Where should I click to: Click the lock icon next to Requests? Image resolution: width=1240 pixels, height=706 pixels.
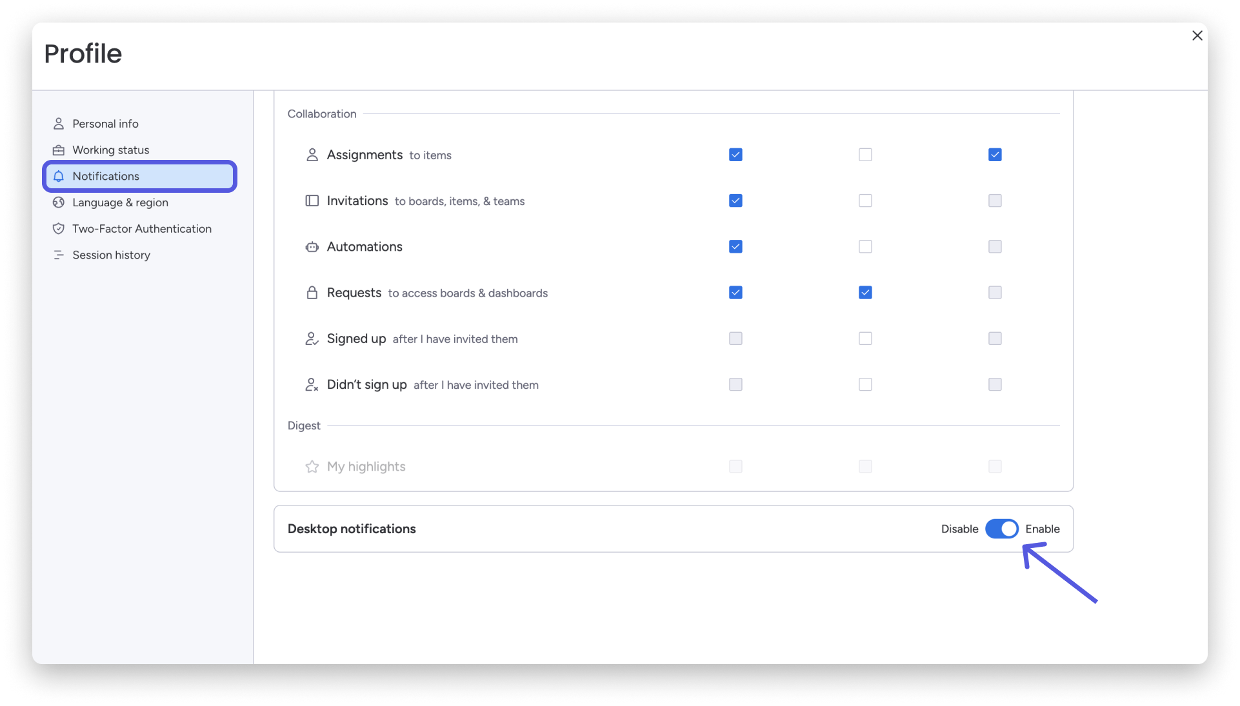[312, 293]
